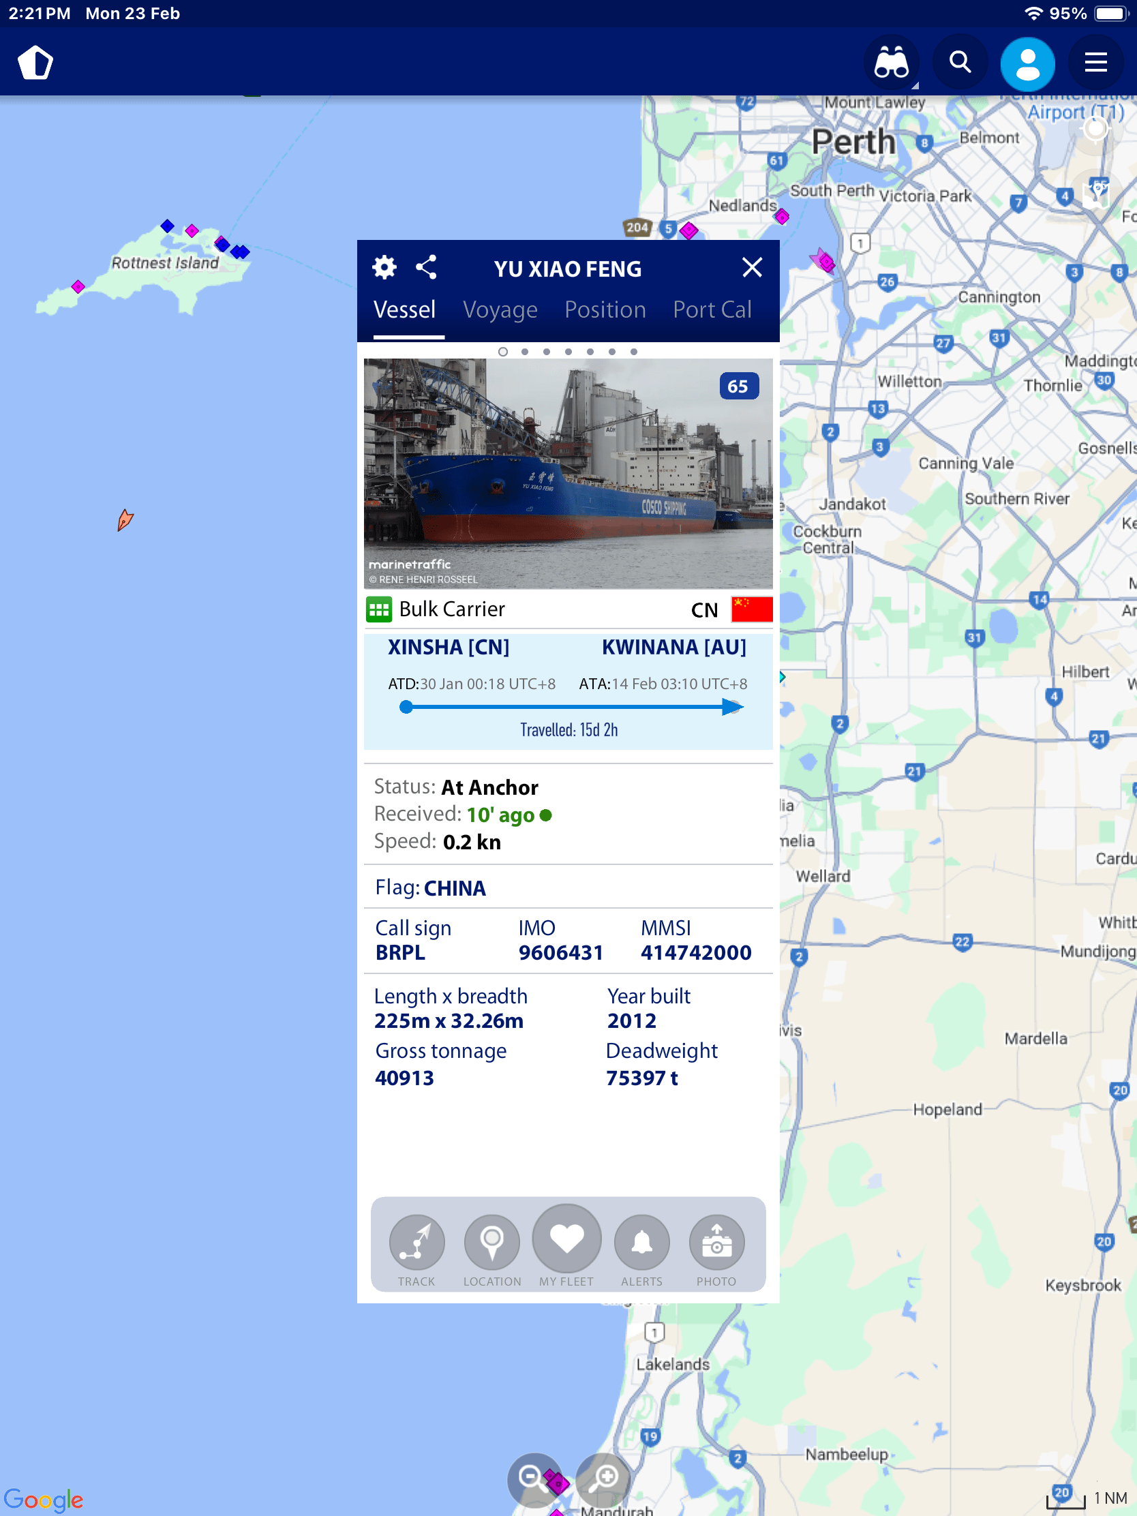Click the voyage progress bar
This screenshot has height=1516, width=1137.
(x=568, y=707)
